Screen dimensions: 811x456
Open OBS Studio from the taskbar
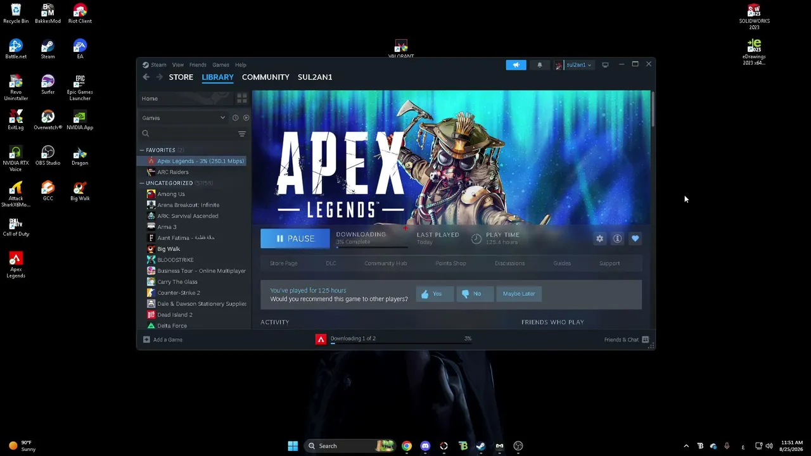click(518, 446)
